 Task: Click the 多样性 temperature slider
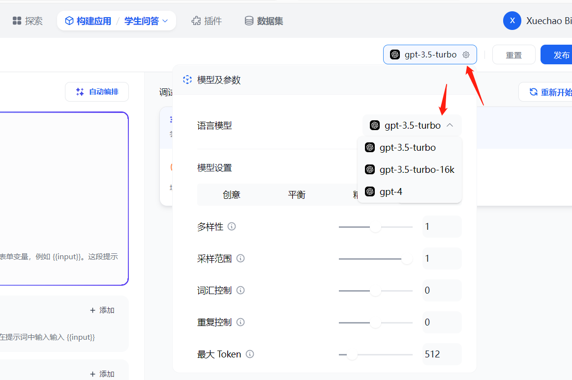point(376,227)
